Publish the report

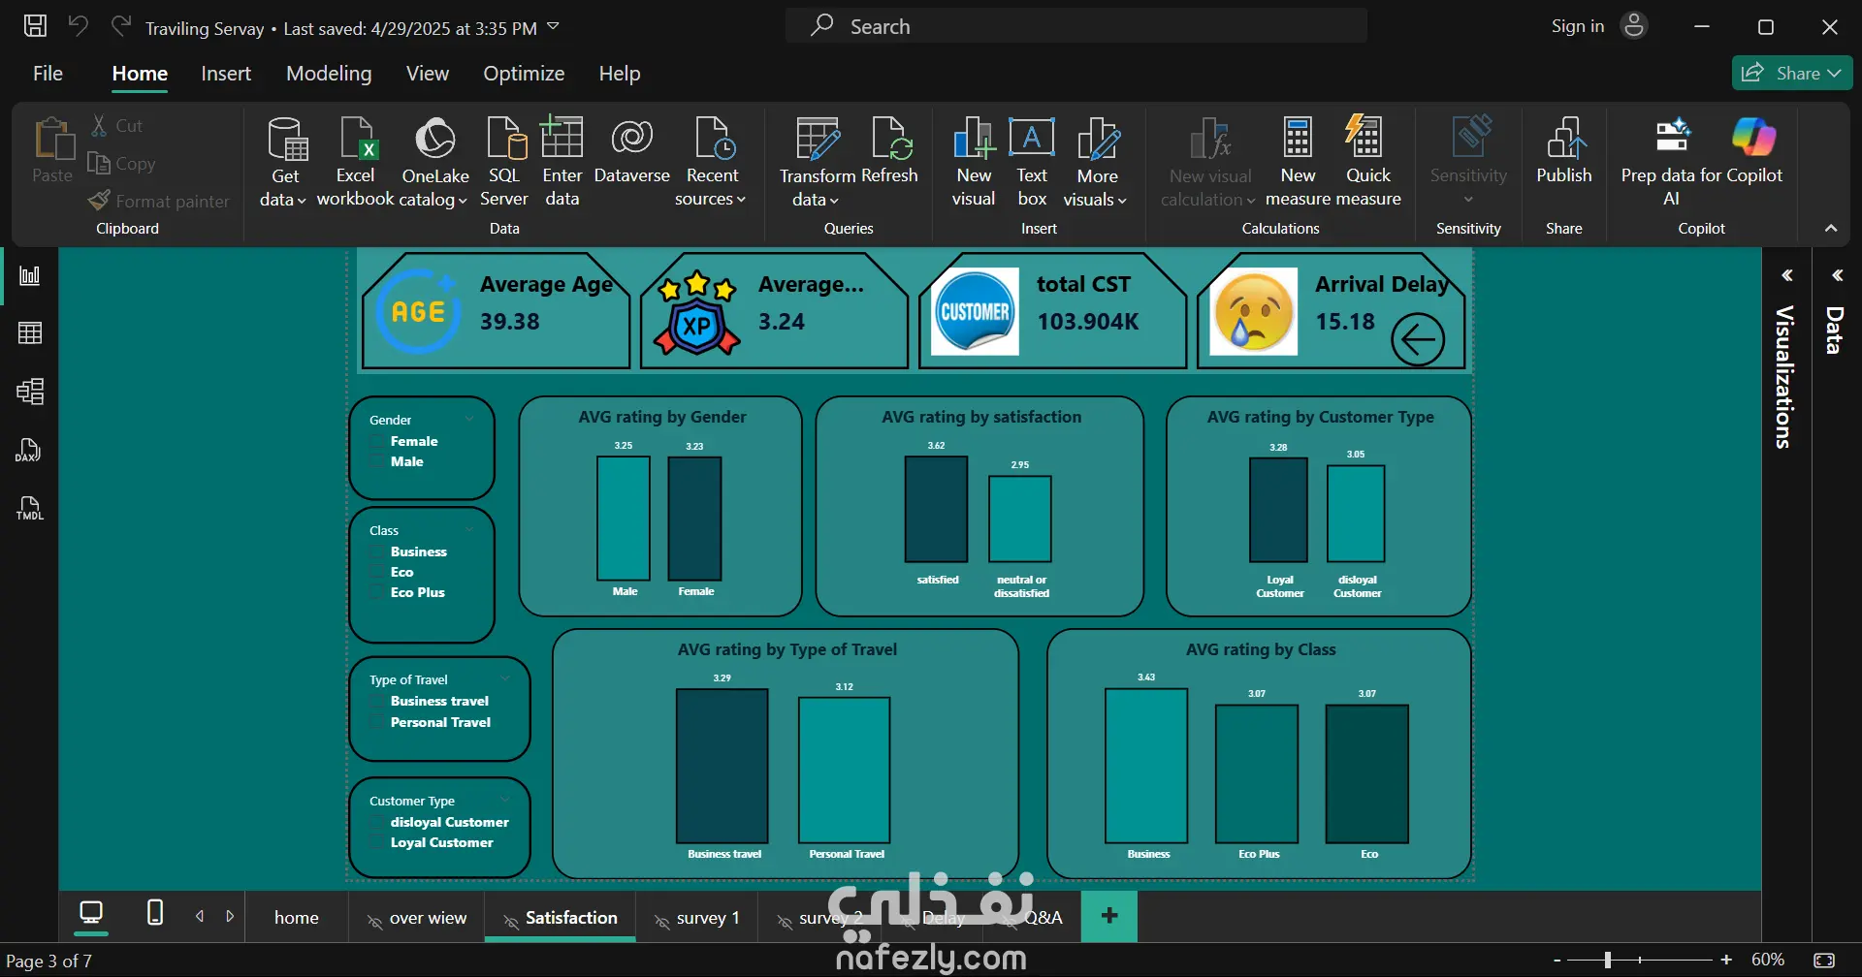point(1564,150)
